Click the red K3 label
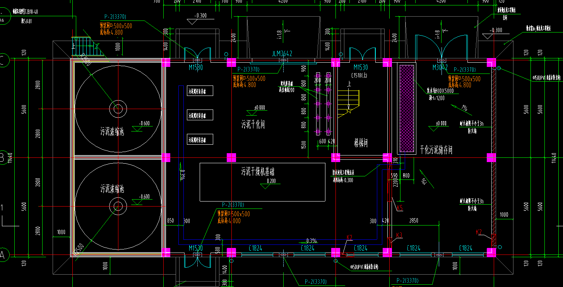This screenshot has height=287, width=563. (399, 235)
